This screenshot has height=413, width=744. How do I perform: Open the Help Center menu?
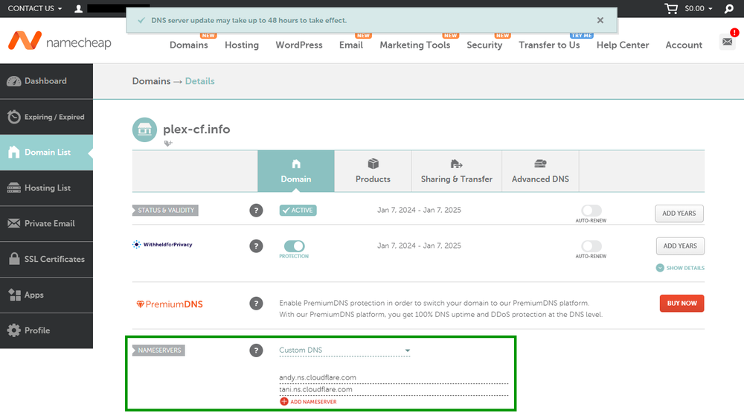(623, 45)
